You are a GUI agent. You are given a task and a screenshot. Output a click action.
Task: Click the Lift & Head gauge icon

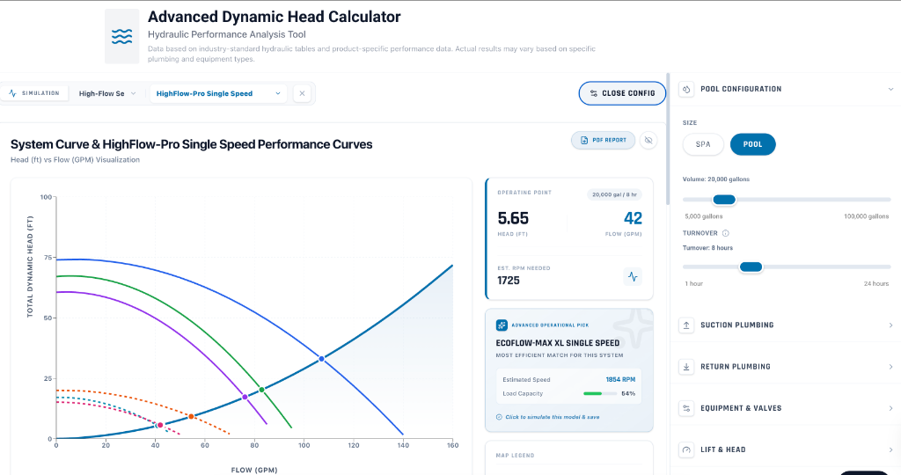tap(686, 449)
